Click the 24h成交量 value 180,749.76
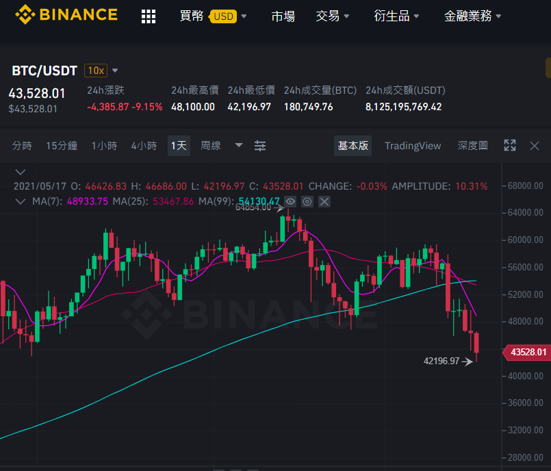551x471 pixels. (x=308, y=107)
